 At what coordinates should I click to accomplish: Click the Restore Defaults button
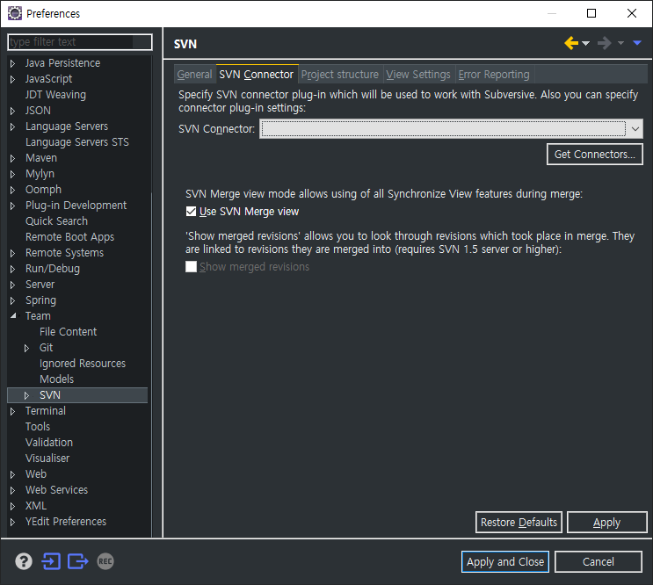[x=519, y=522]
